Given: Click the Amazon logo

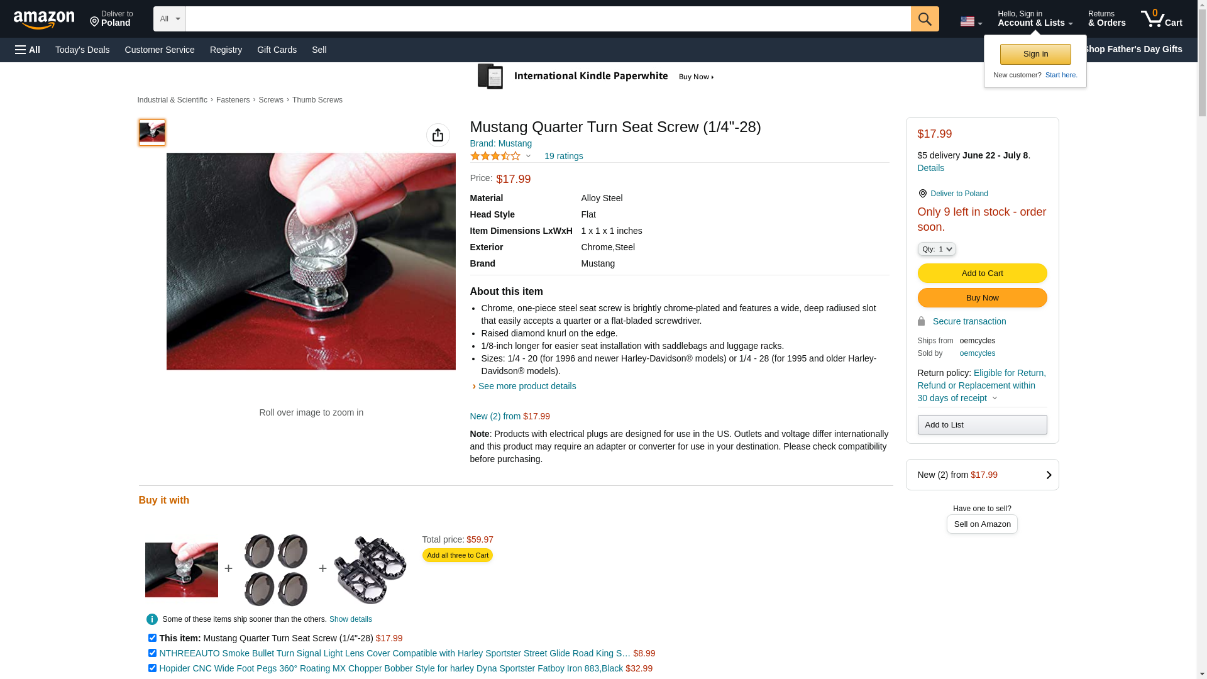Looking at the screenshot, I should point(44,19).
